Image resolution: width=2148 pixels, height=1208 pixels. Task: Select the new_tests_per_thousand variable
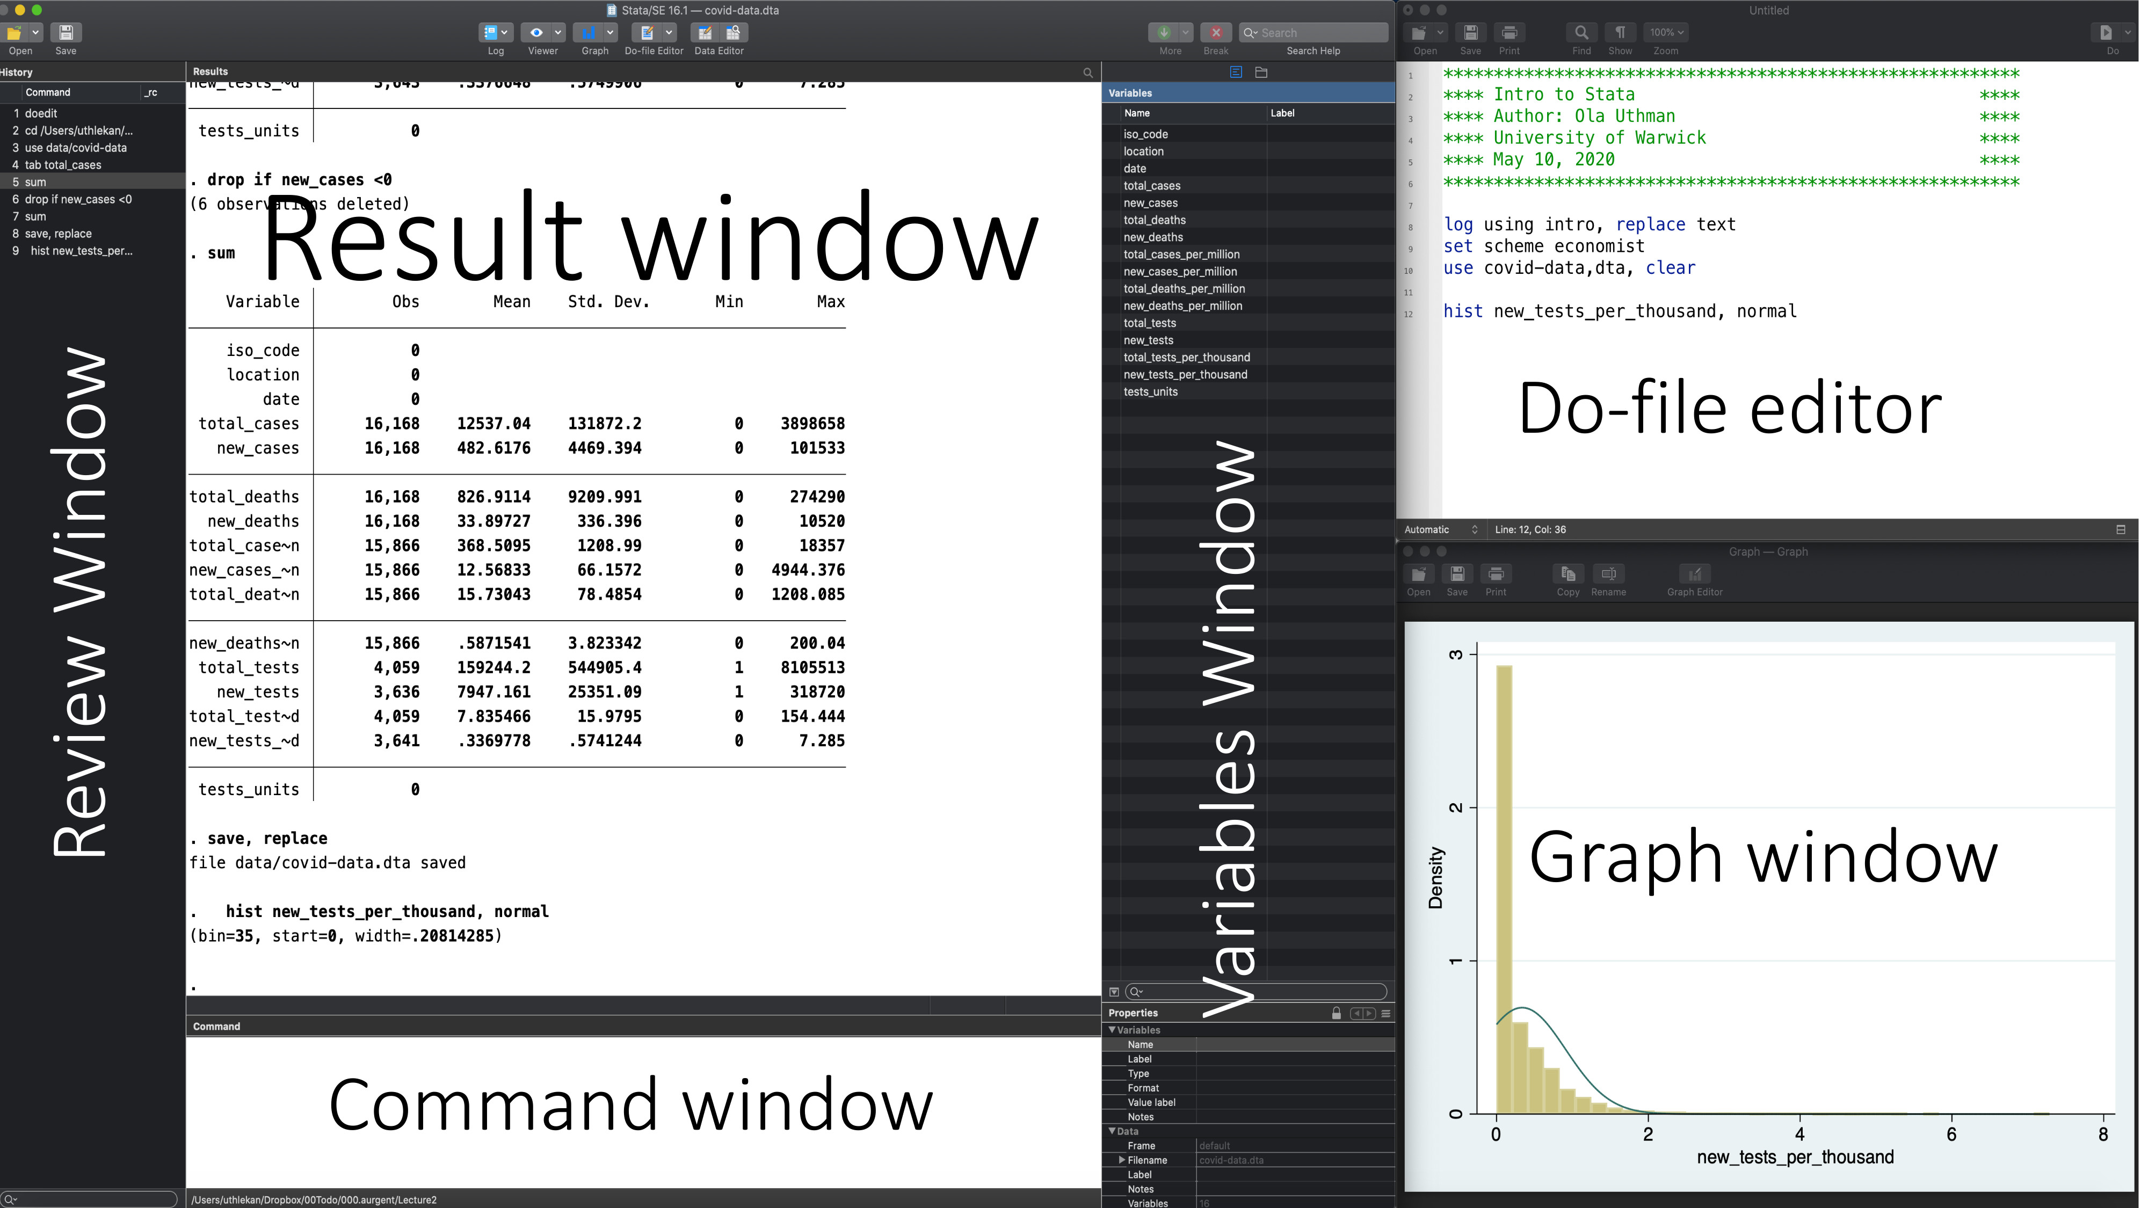(x=1184, y=374)
